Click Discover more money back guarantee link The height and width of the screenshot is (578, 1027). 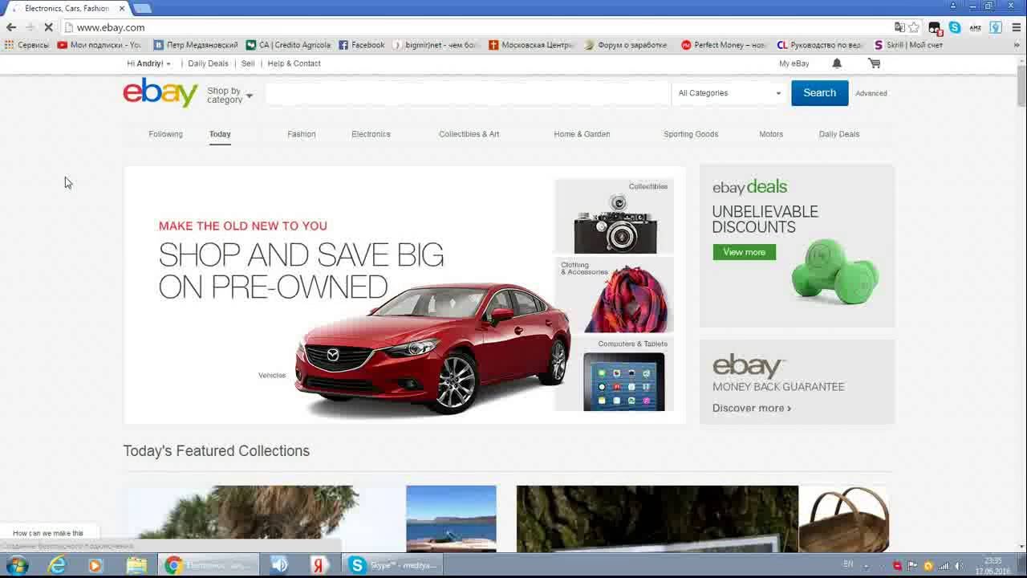752,408
